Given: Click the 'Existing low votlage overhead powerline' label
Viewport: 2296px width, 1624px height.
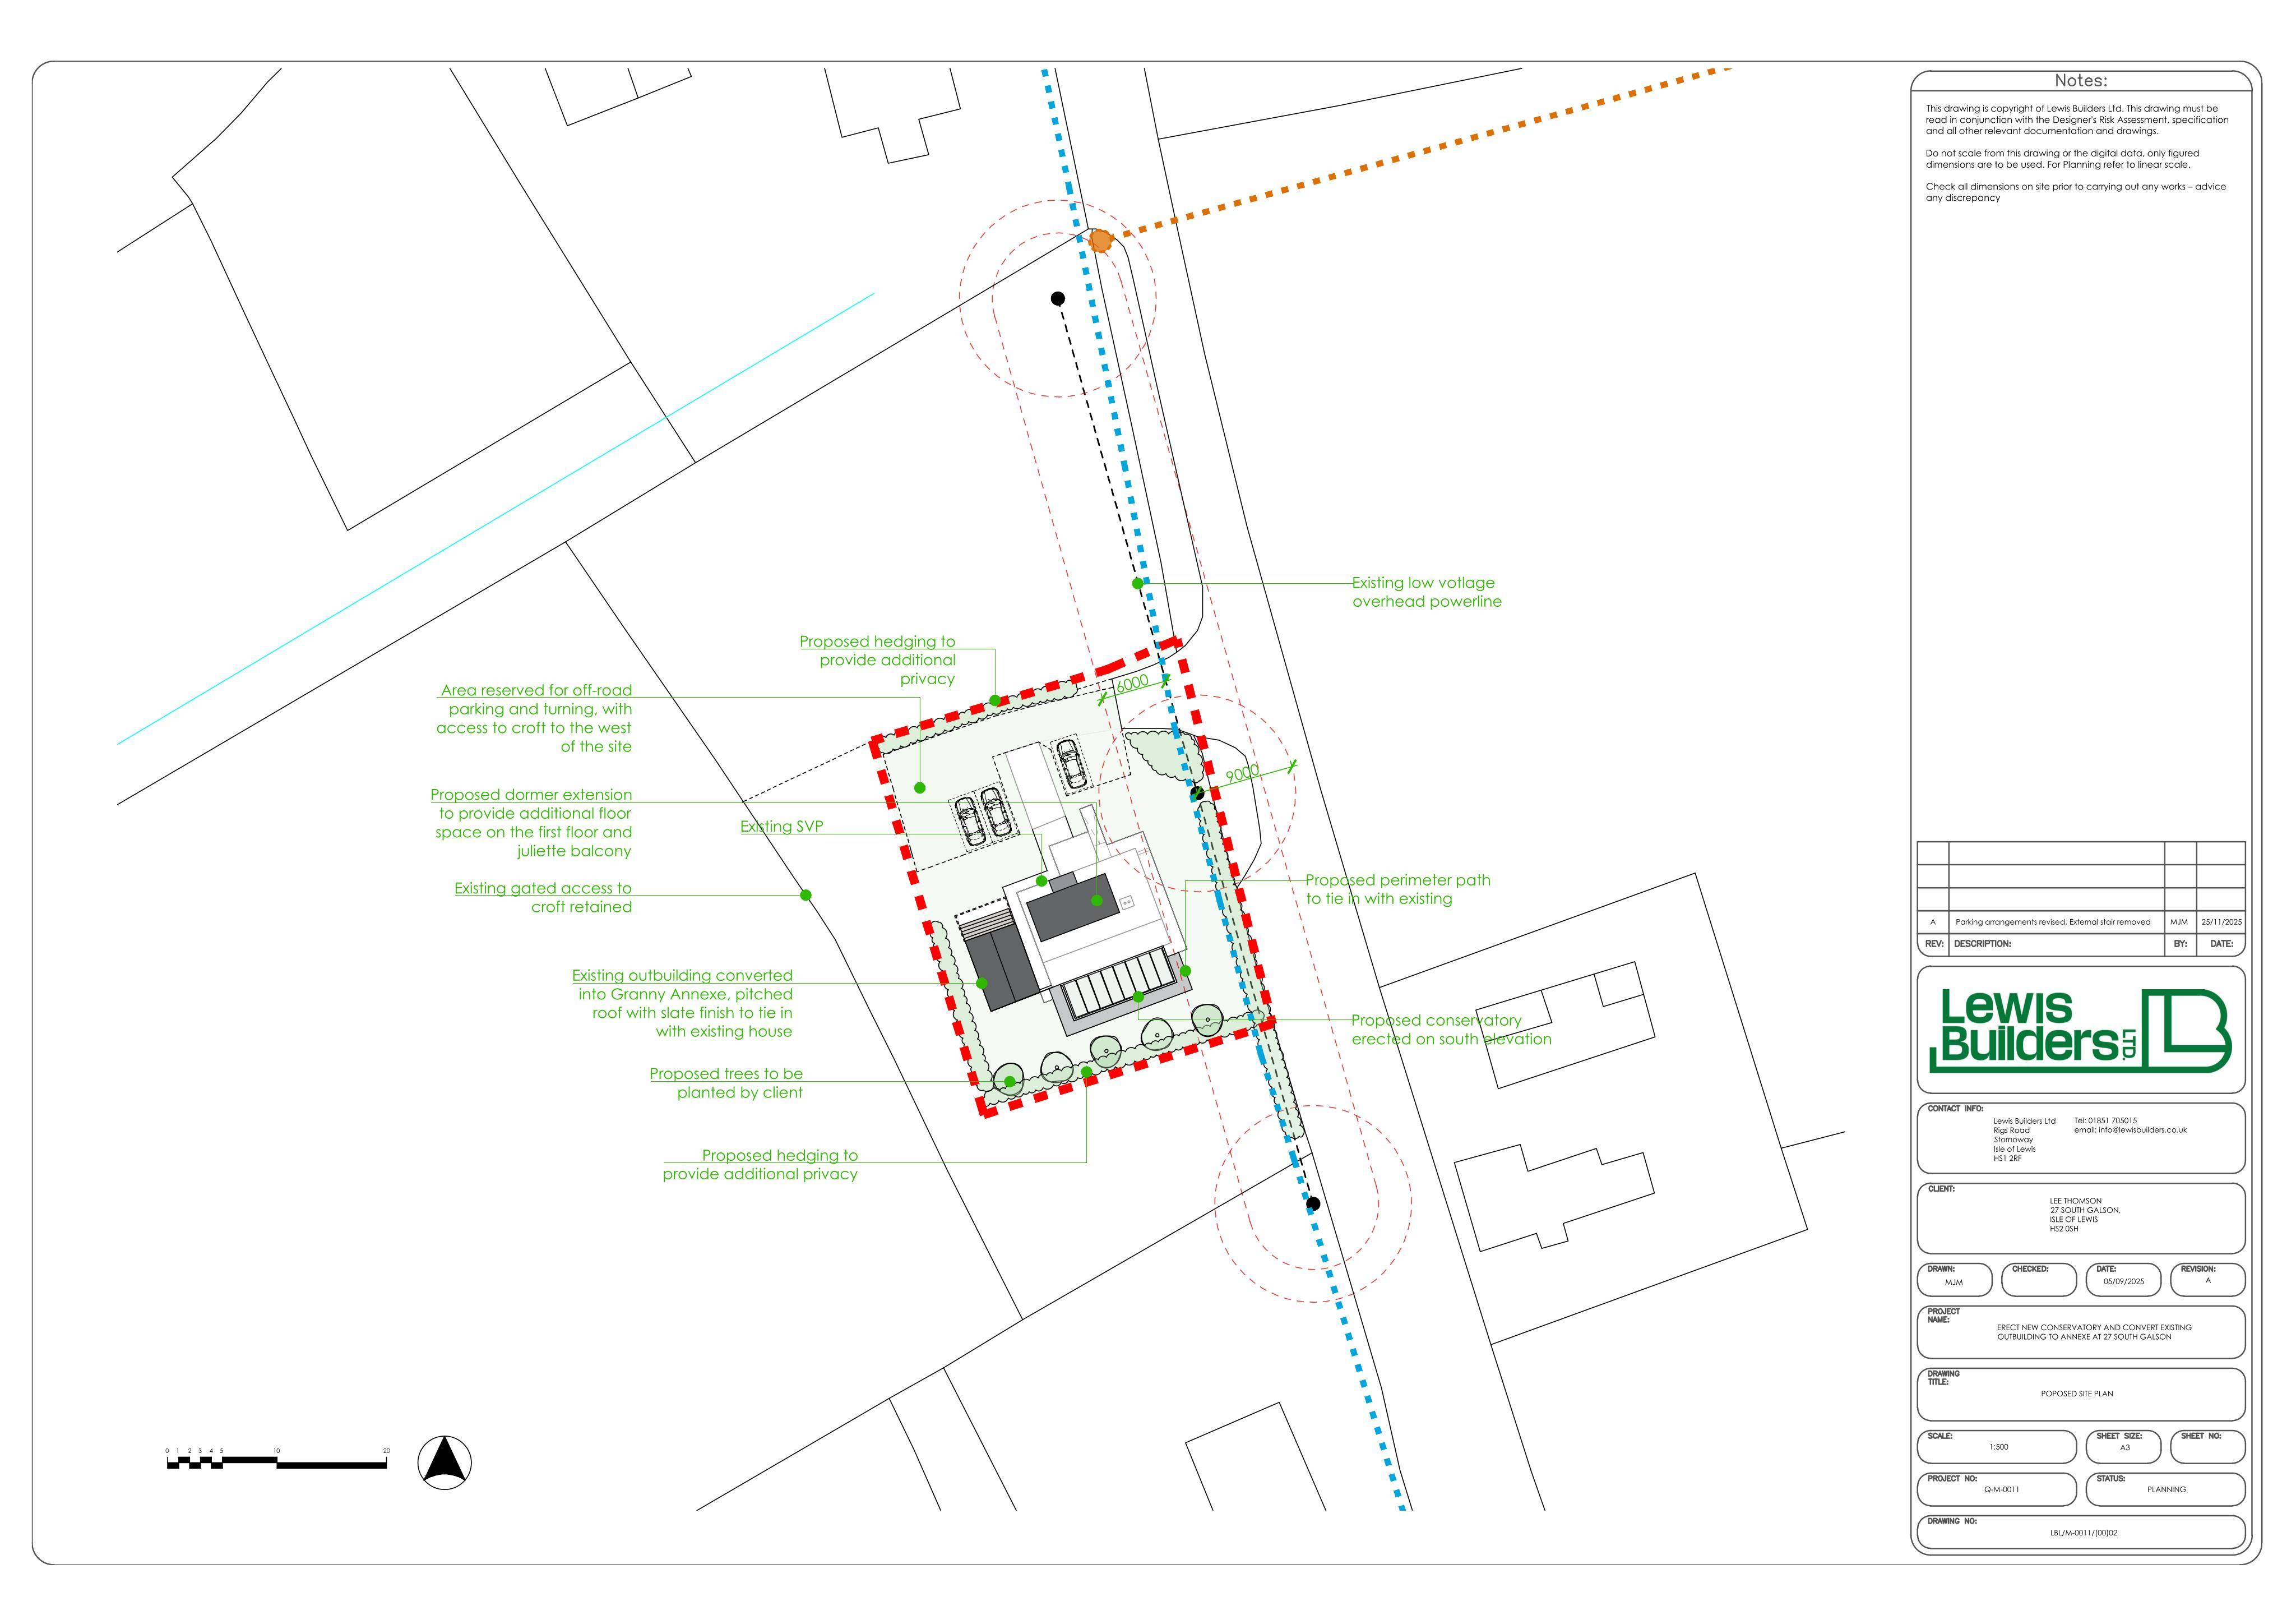Looking at the screenshot, I should coord(1427,592).
